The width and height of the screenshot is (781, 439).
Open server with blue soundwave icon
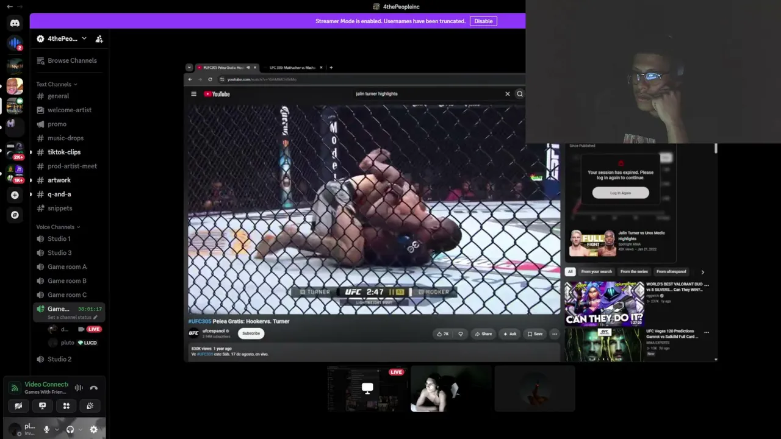[x=15, y=43]
